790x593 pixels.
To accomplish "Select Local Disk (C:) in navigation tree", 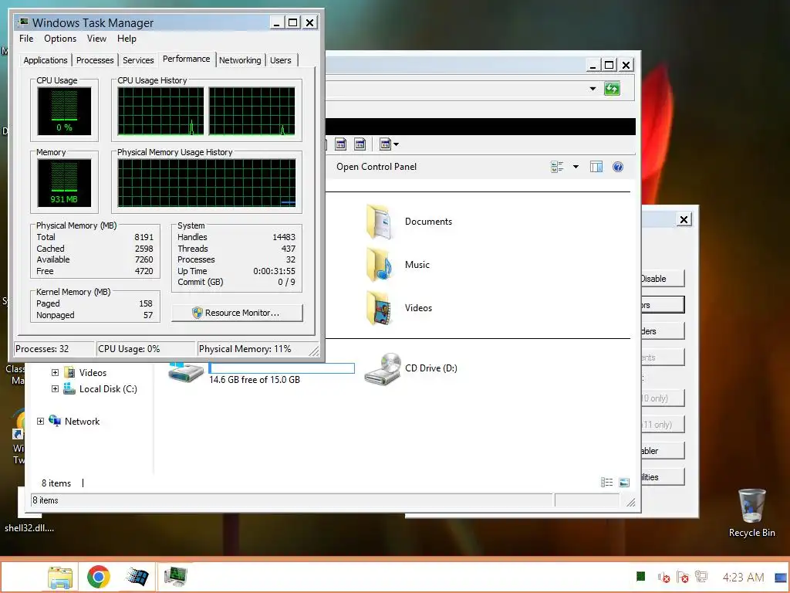I will tap(108, 389).
